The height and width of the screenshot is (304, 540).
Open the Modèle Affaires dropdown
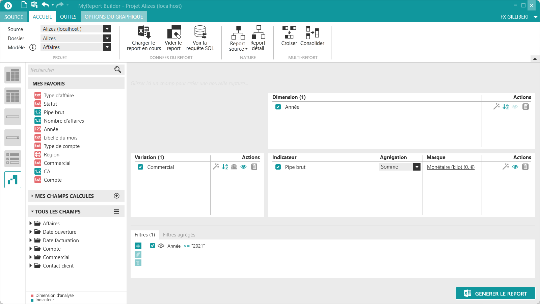(107, 47)
